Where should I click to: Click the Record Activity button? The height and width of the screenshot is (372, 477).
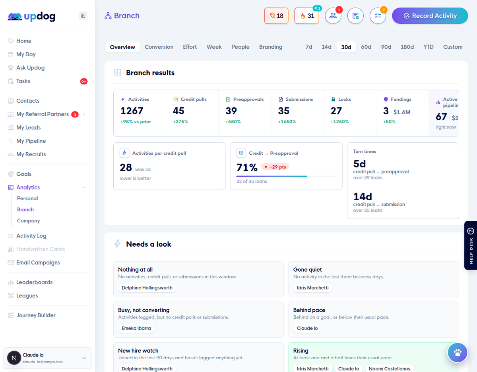(x=430, y=16)
